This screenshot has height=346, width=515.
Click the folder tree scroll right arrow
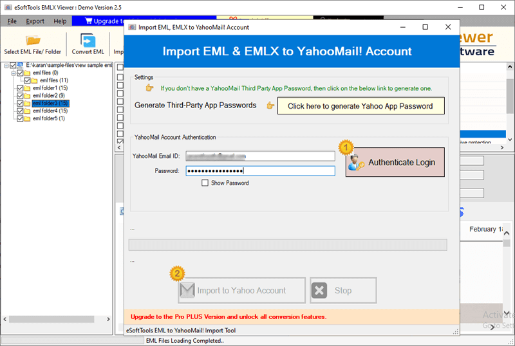coord(108,319)
